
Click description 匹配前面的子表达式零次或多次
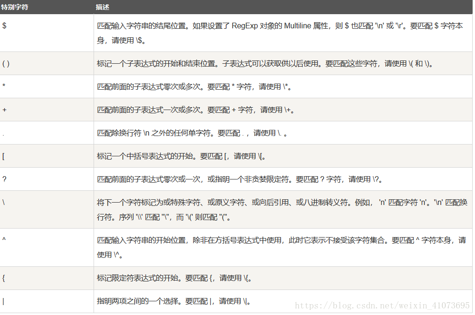click(283, 86)
